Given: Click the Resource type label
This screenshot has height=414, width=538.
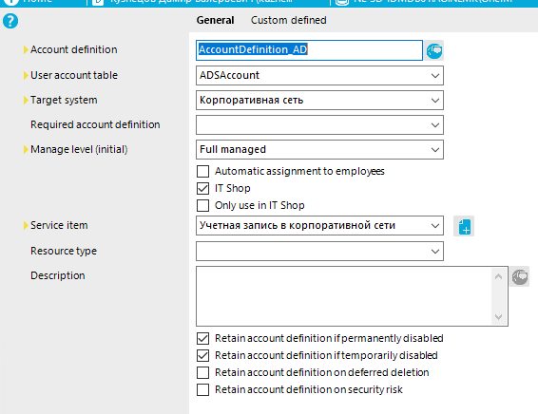Looking at the screenshot, I should (x=64, y=251).
